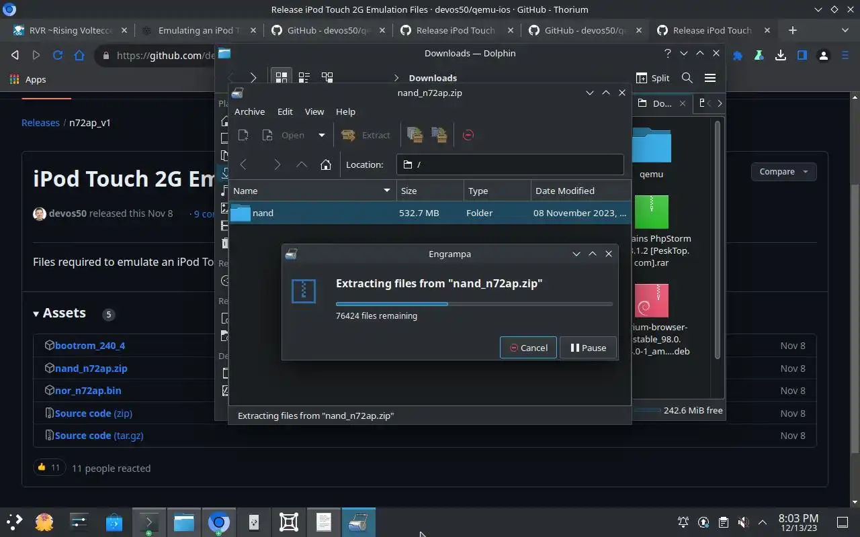Click the Add files to archive icon

point(415,135)
